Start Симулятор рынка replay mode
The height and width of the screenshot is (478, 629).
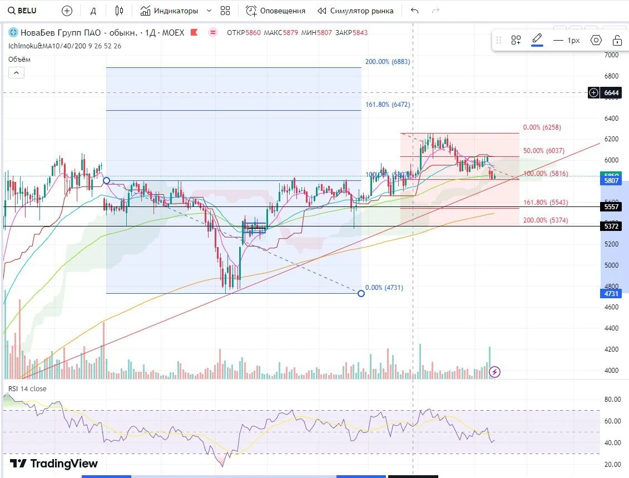click(x=355, y=11)
